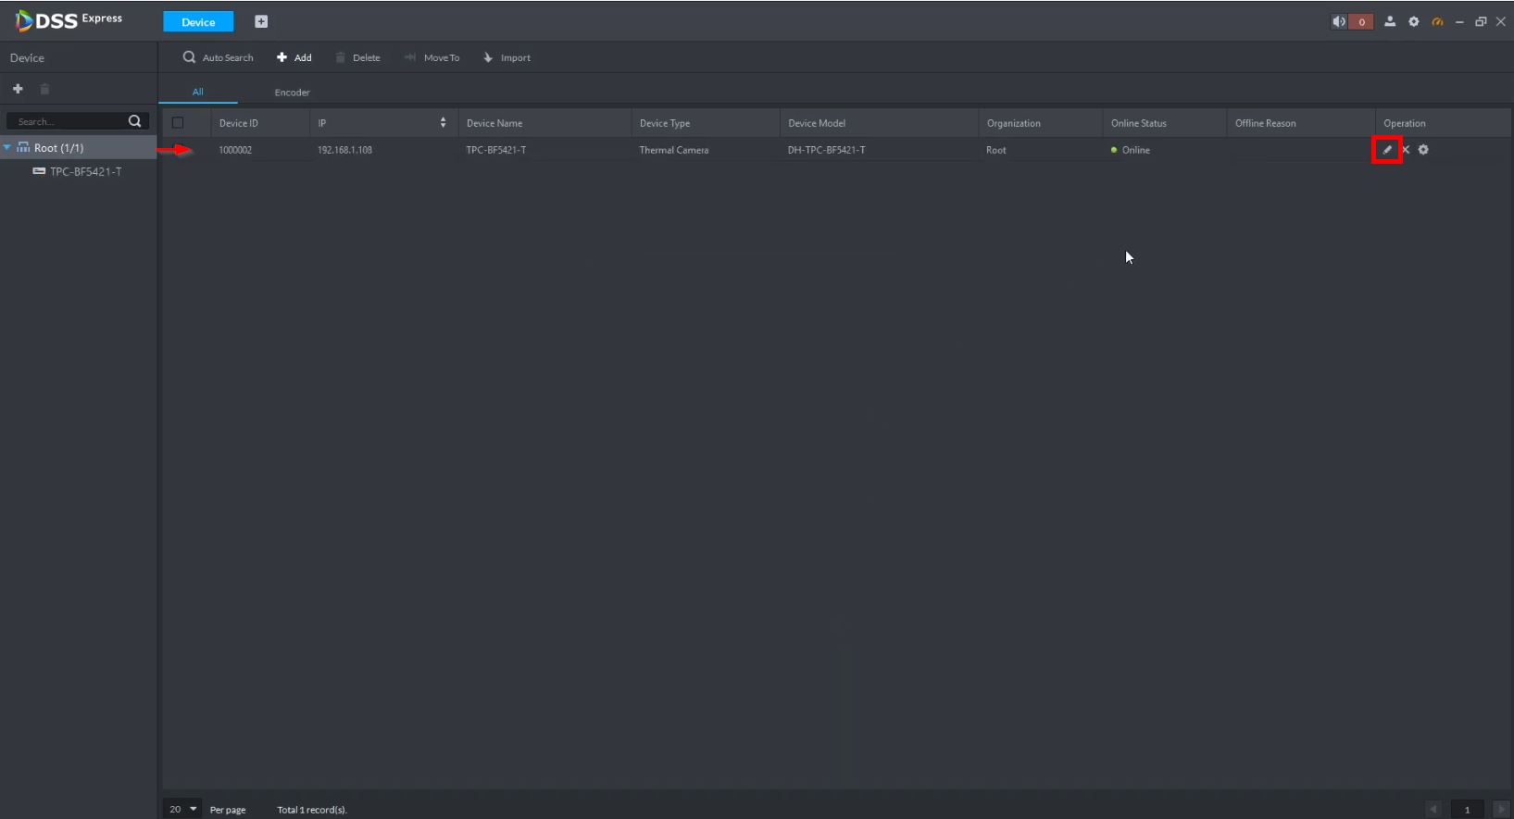Open system settings gear in title bar
This screenshot has width=1514, height=819.
tap(1414, 22)
